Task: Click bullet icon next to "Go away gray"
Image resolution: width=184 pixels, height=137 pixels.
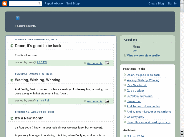Action: [125, 116]
